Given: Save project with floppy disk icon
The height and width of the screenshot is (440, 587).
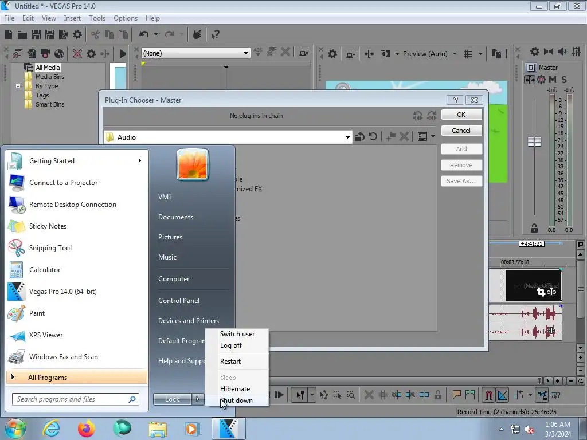Looking at the screenshot, I should (x=36, y=35).
